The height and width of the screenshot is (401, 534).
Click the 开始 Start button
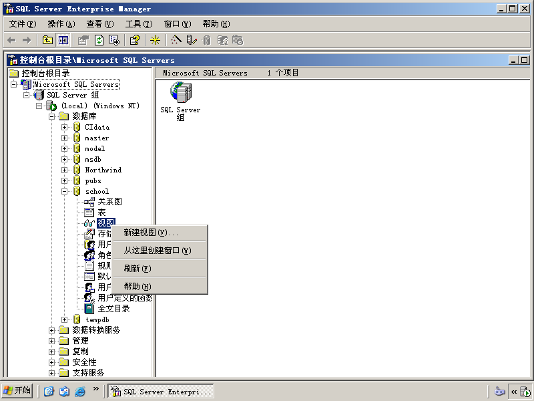pyautogui.click(x=17, y=390)
